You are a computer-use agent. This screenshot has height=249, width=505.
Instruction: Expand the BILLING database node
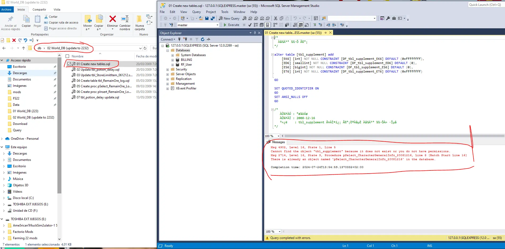(x=172, y=60)
